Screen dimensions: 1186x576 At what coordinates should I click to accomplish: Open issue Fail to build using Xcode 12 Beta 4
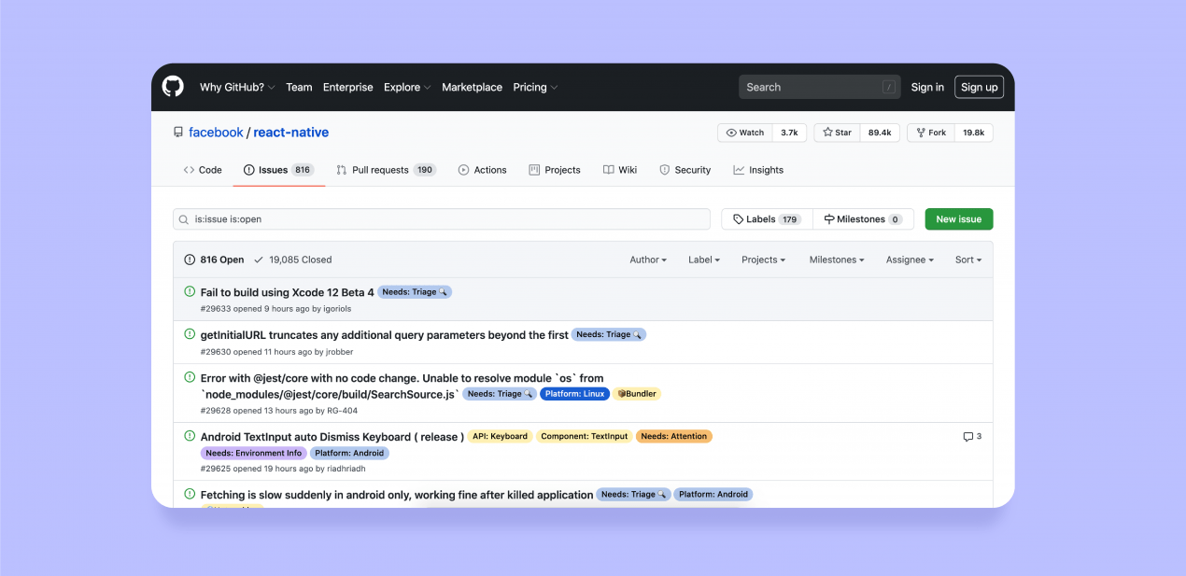(287, 292)
